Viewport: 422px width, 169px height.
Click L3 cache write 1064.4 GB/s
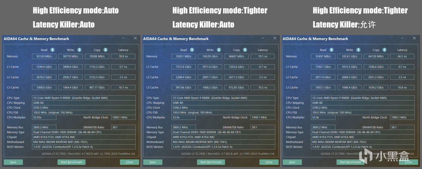[71, 88]
